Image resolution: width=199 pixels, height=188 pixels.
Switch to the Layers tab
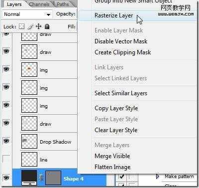pyautogui.click(x=14, y=4)
